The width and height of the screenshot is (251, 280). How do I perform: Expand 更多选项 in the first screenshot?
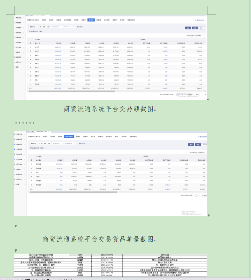[80, 27]
